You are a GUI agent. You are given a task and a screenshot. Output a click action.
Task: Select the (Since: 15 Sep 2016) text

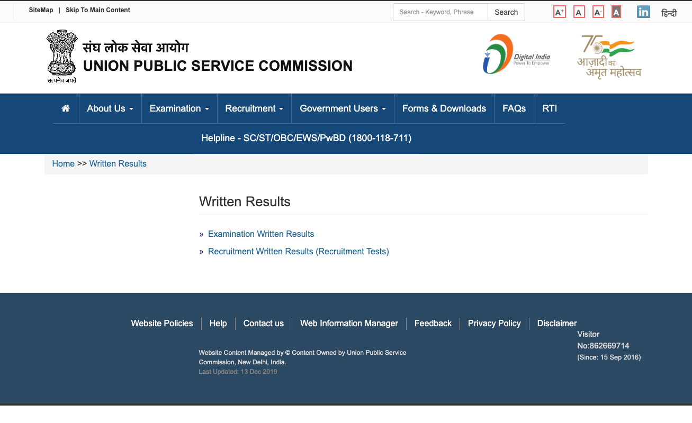tap(609, 357)
